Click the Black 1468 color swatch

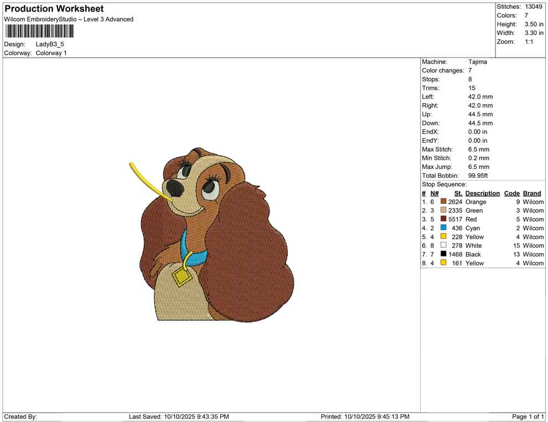(x=443, y=254)
